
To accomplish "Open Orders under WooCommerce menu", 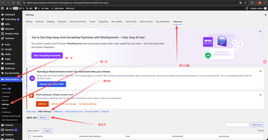I will pyautogui.click(x=4, y=89).
